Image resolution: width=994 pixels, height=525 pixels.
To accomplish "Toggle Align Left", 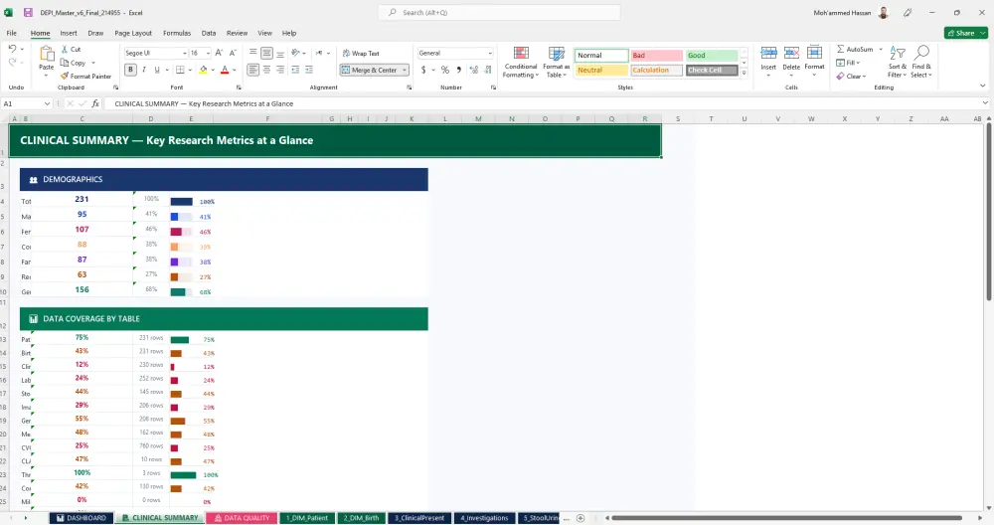I will 252,70.
